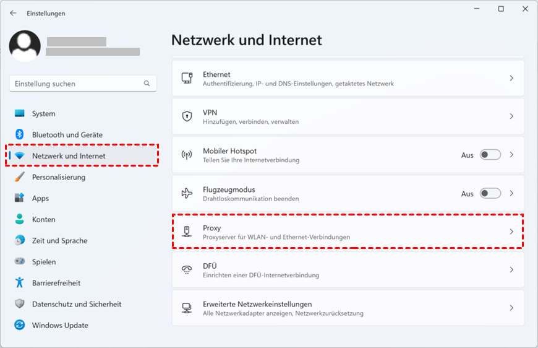Open VPN settings via its chevron
Viewport: 538px width, 348px height.
coord(511,116)
